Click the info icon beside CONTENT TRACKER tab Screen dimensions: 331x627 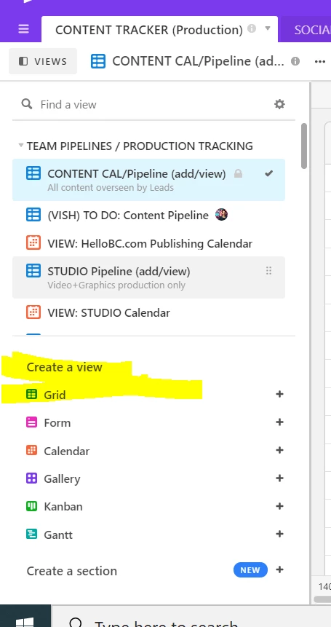coord(252,28)
